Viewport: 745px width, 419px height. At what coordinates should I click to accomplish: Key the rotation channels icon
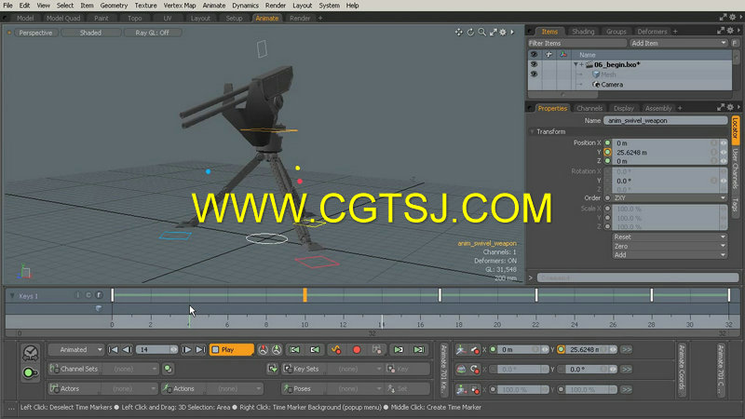[475, 369]
